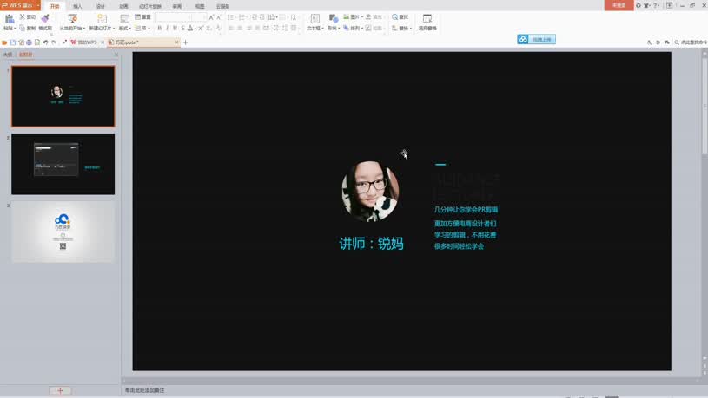Click the Text Box icon
The image size is (708, 398).
click(314, 18)
